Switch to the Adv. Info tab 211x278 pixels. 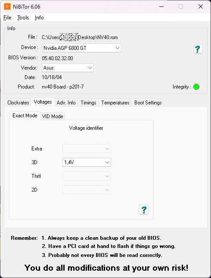coord(66,102)
